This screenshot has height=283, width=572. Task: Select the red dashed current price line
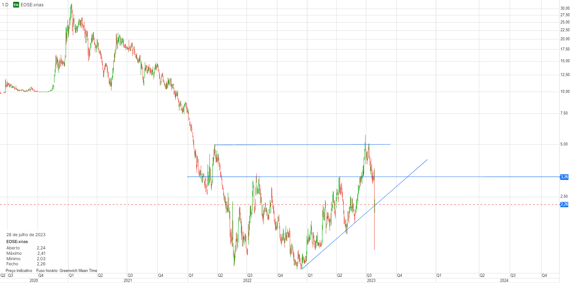pos(280,205)
